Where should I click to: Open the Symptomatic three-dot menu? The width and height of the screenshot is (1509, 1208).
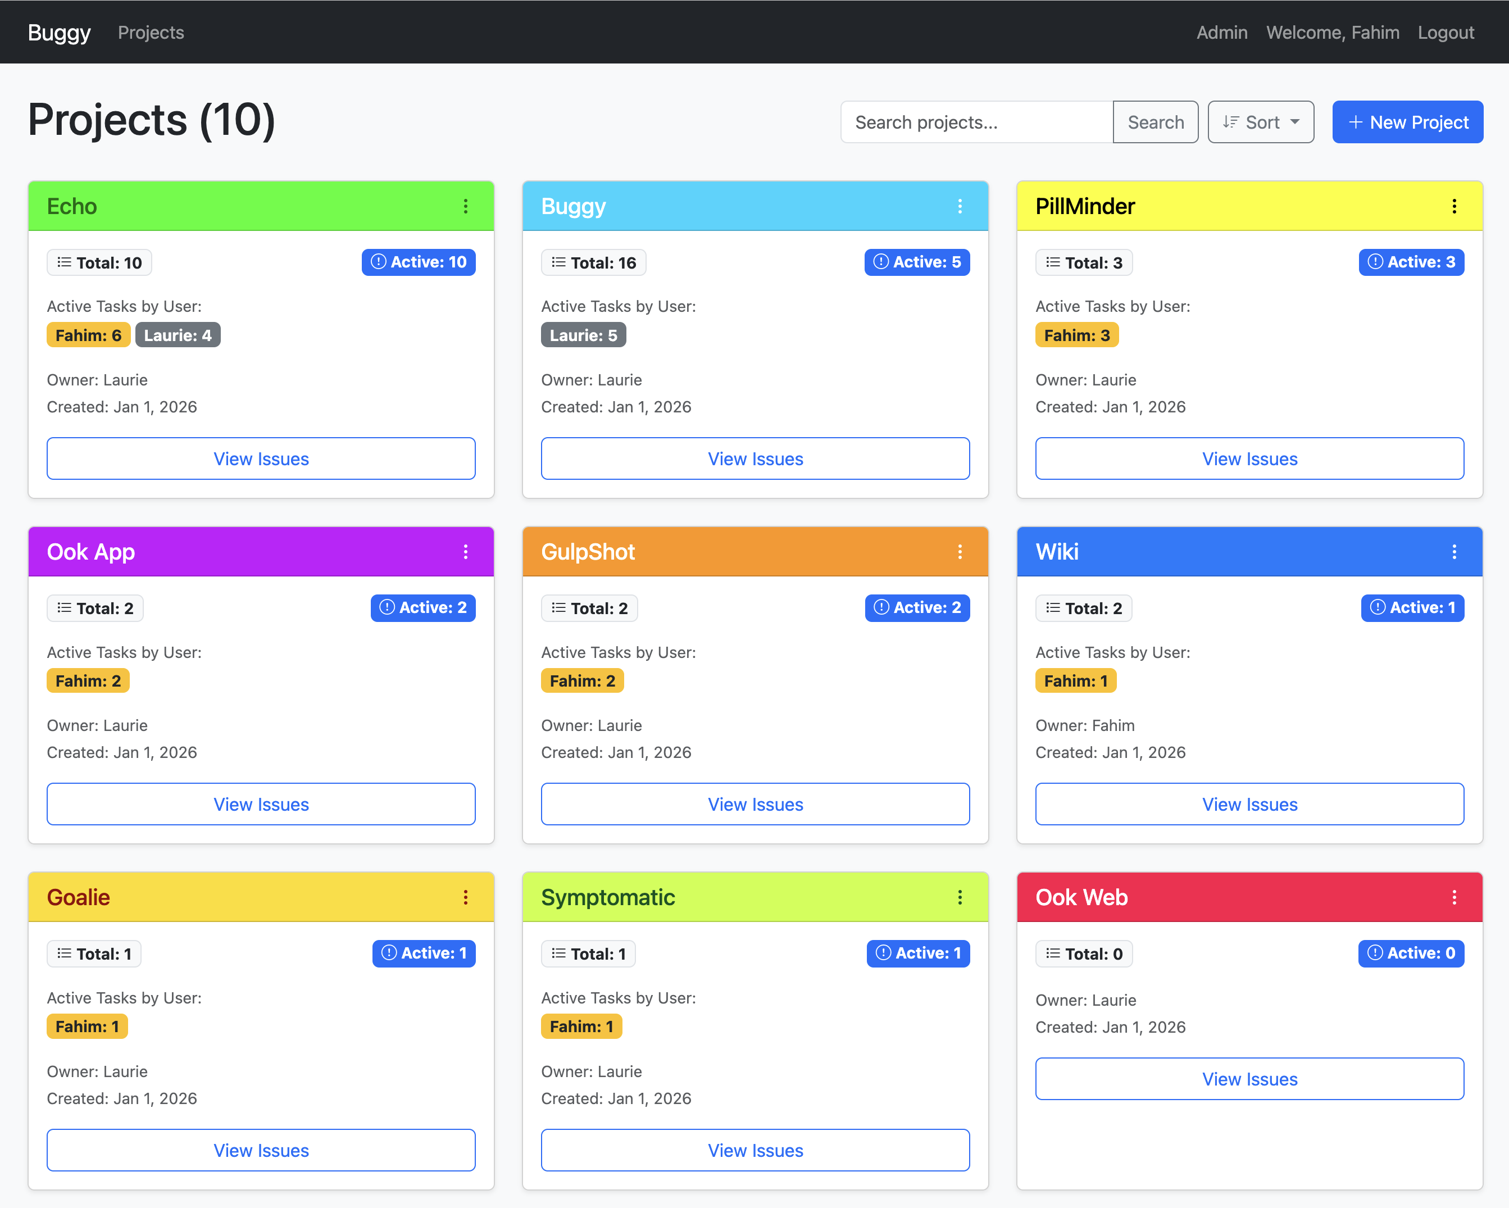click(x=960, y=897)
